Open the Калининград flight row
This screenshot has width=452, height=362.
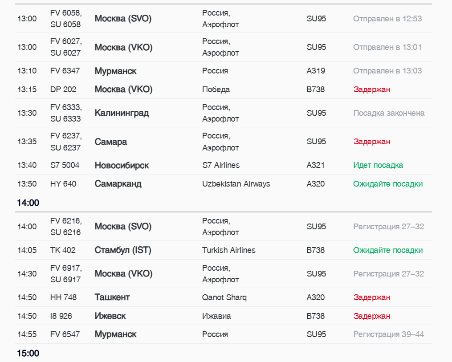pos(122,113)
